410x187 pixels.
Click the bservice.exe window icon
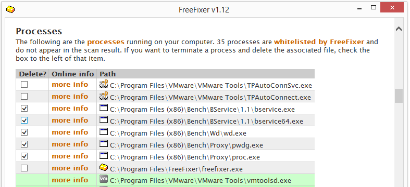click(x=104, y=108)
